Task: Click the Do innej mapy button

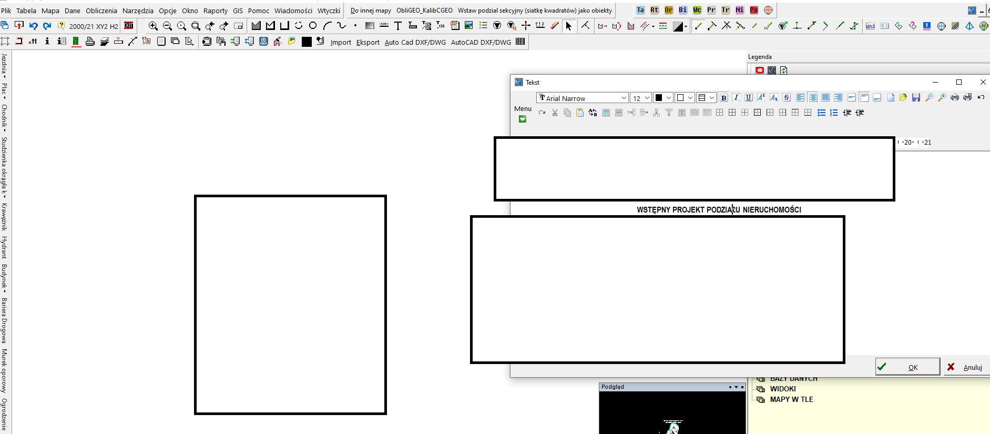Action: [x=371, y=11]
